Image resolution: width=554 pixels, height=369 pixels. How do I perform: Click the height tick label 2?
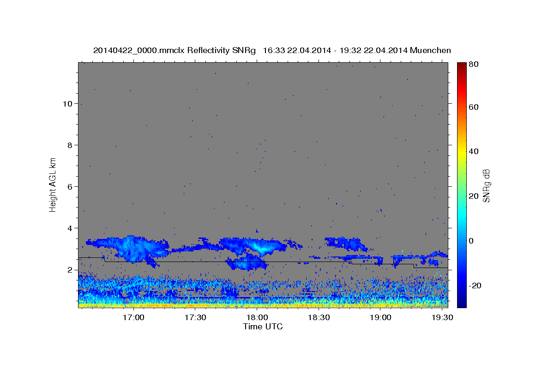pos(70,269)
